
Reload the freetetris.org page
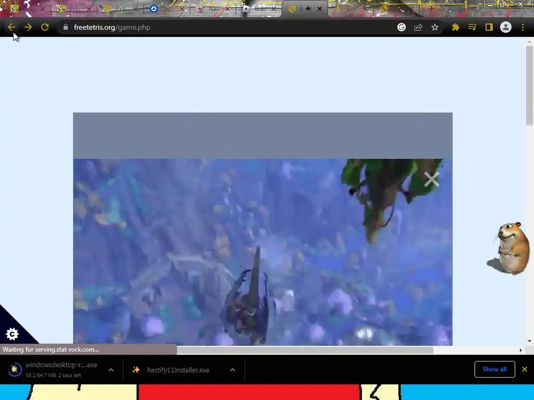click(45, 27)
